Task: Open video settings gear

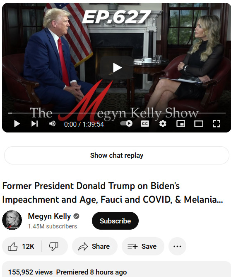Action: click(163, 124)
